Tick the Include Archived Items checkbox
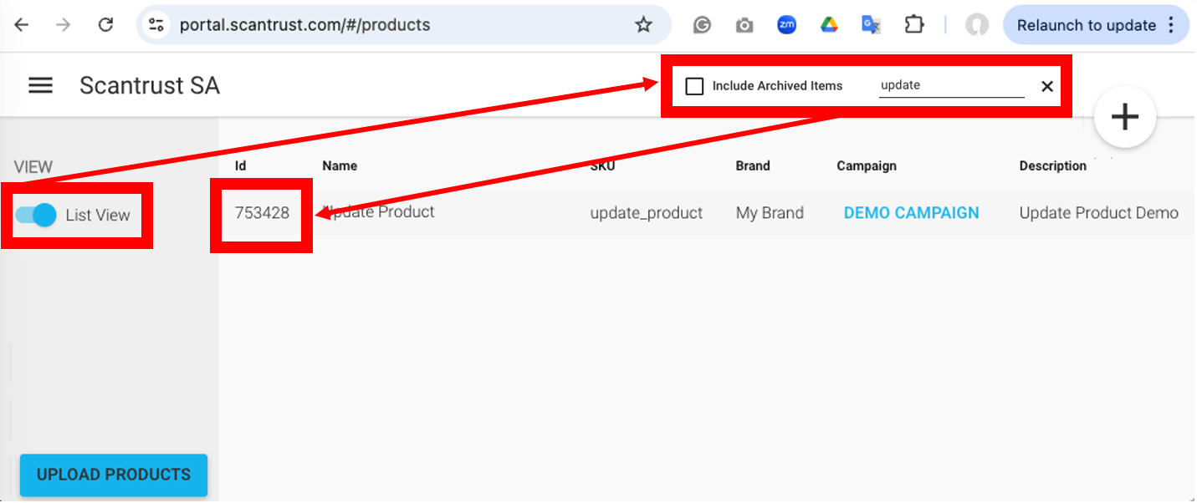This screenshot has width=1197, height=503. tap(694, 86)
